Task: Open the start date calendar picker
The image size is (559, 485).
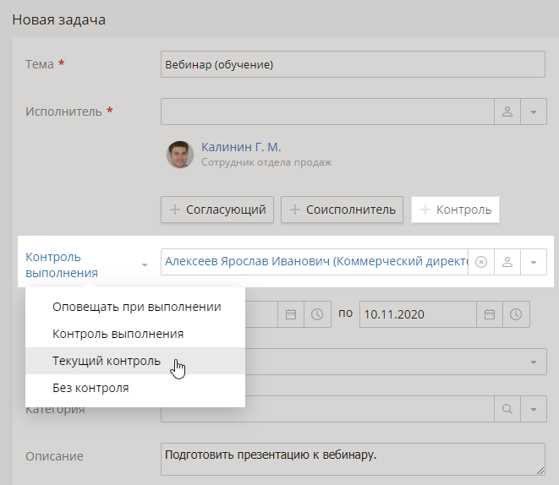Action: pyautogui.click(x=290, y=314)
